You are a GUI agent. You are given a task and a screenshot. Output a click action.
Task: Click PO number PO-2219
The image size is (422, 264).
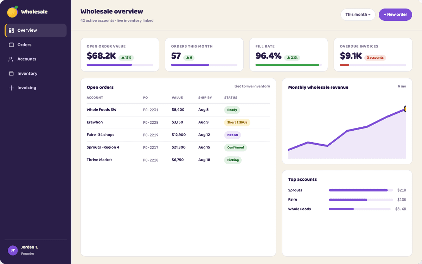tap(151, 135)
